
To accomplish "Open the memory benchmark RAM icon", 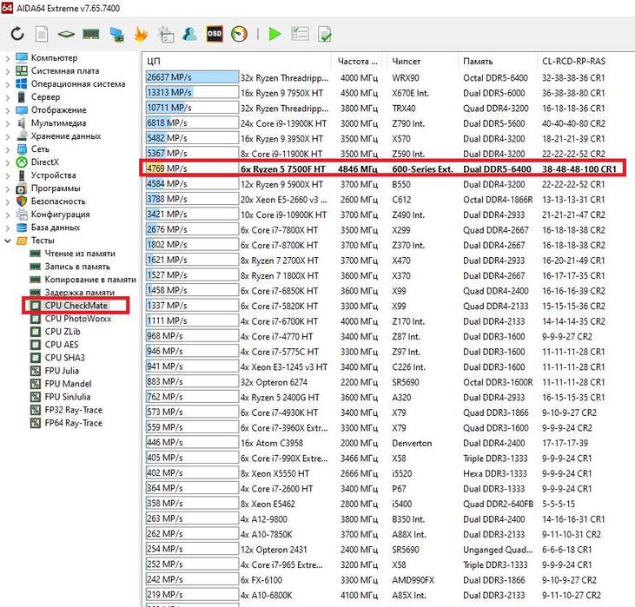I will point(91,34).
